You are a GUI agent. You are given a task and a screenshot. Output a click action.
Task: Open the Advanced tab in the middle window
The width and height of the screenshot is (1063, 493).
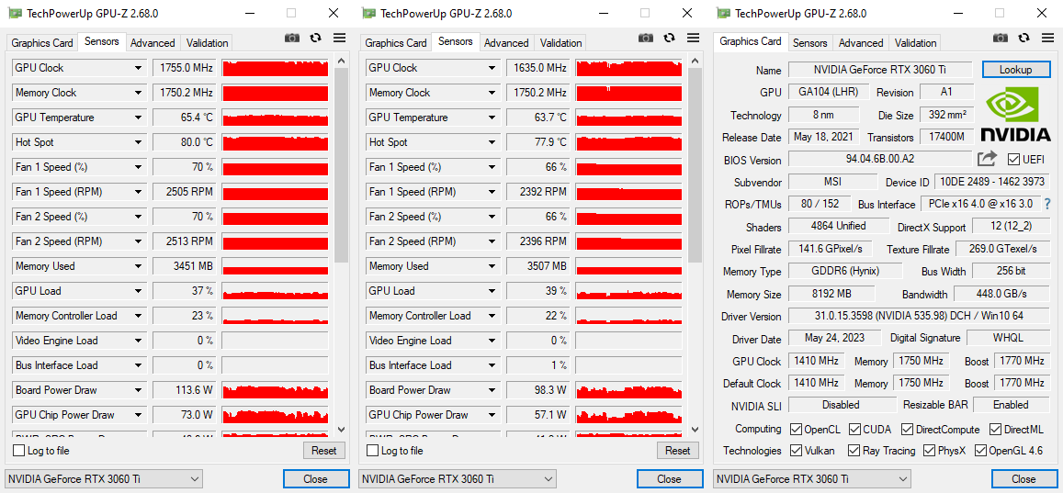(506, 42)
